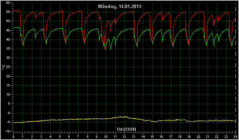Click the x-axis hour label '17'
The height and width of the screenshot is (140, 239).
[x=171, y=136]
